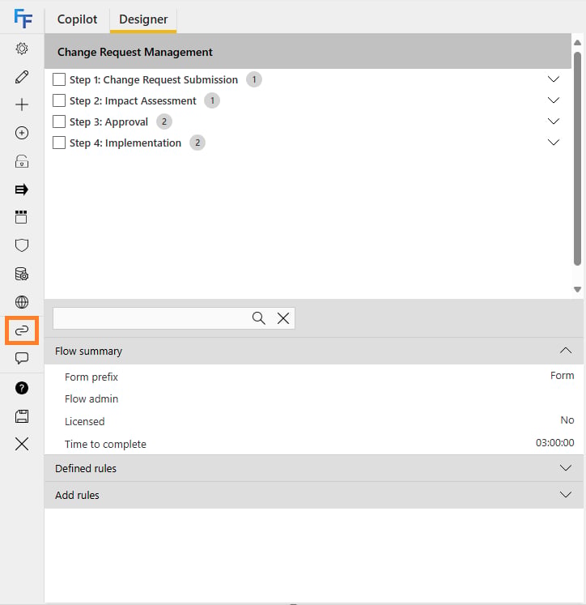Click Step 3: Approval label

point(108,122)
